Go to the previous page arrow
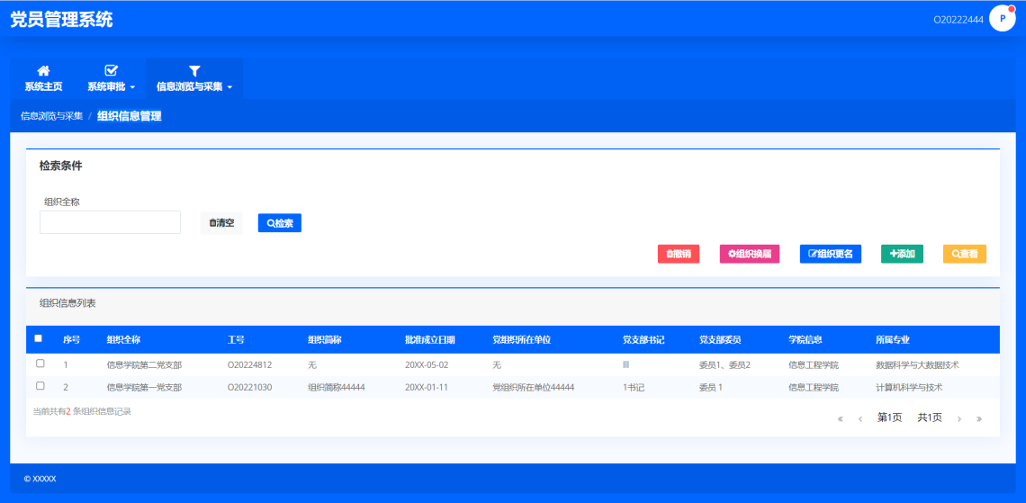Image resolution: width=1026 pixels, height=503 pixels. click(x=860, y=418)
